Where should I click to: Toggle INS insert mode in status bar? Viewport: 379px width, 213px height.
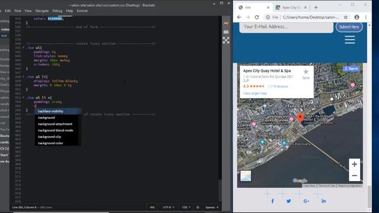tap(152, 207)
